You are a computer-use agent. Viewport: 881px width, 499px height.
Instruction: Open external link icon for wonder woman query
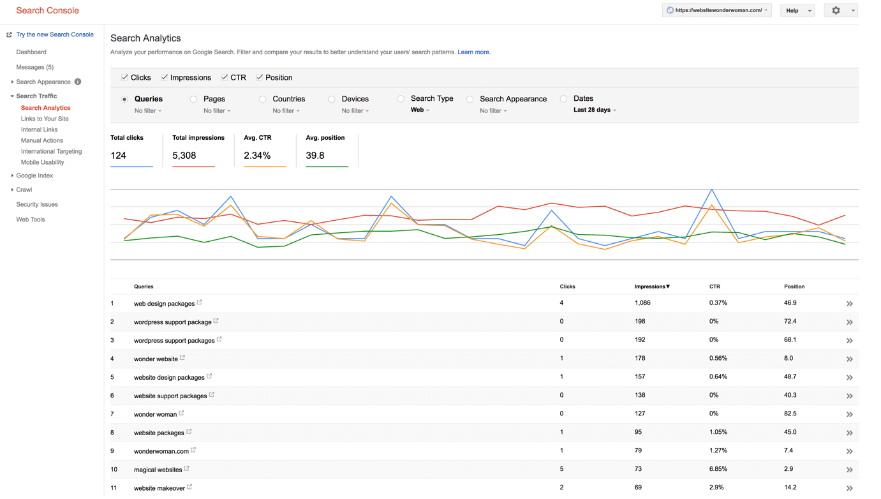click(x=182, y=413)
